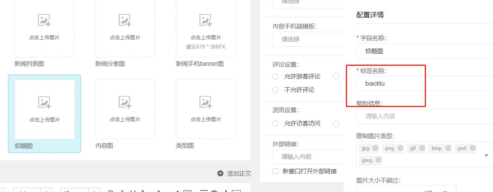Click upload icon for 类型图
The image size is (493, 192).
206,102
